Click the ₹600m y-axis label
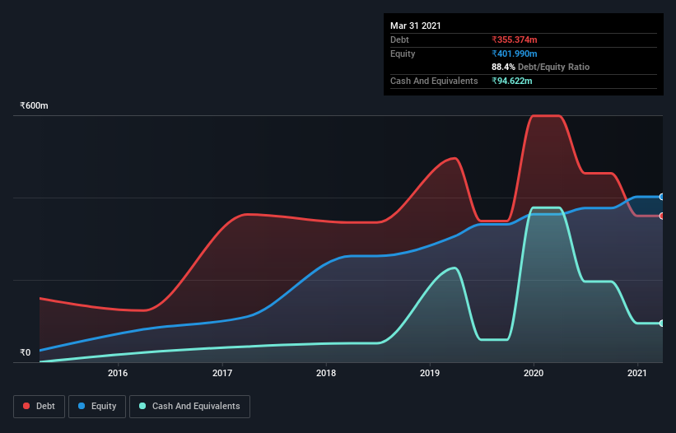Image resolution: width=676 pixels, height=433 pixels. (34, 105)
